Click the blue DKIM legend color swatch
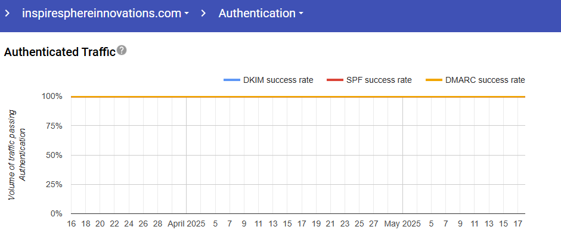 click(231, 80)
